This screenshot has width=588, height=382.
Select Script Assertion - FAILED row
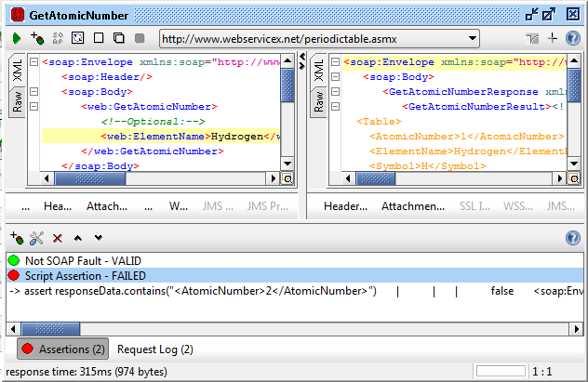[295, 276]
